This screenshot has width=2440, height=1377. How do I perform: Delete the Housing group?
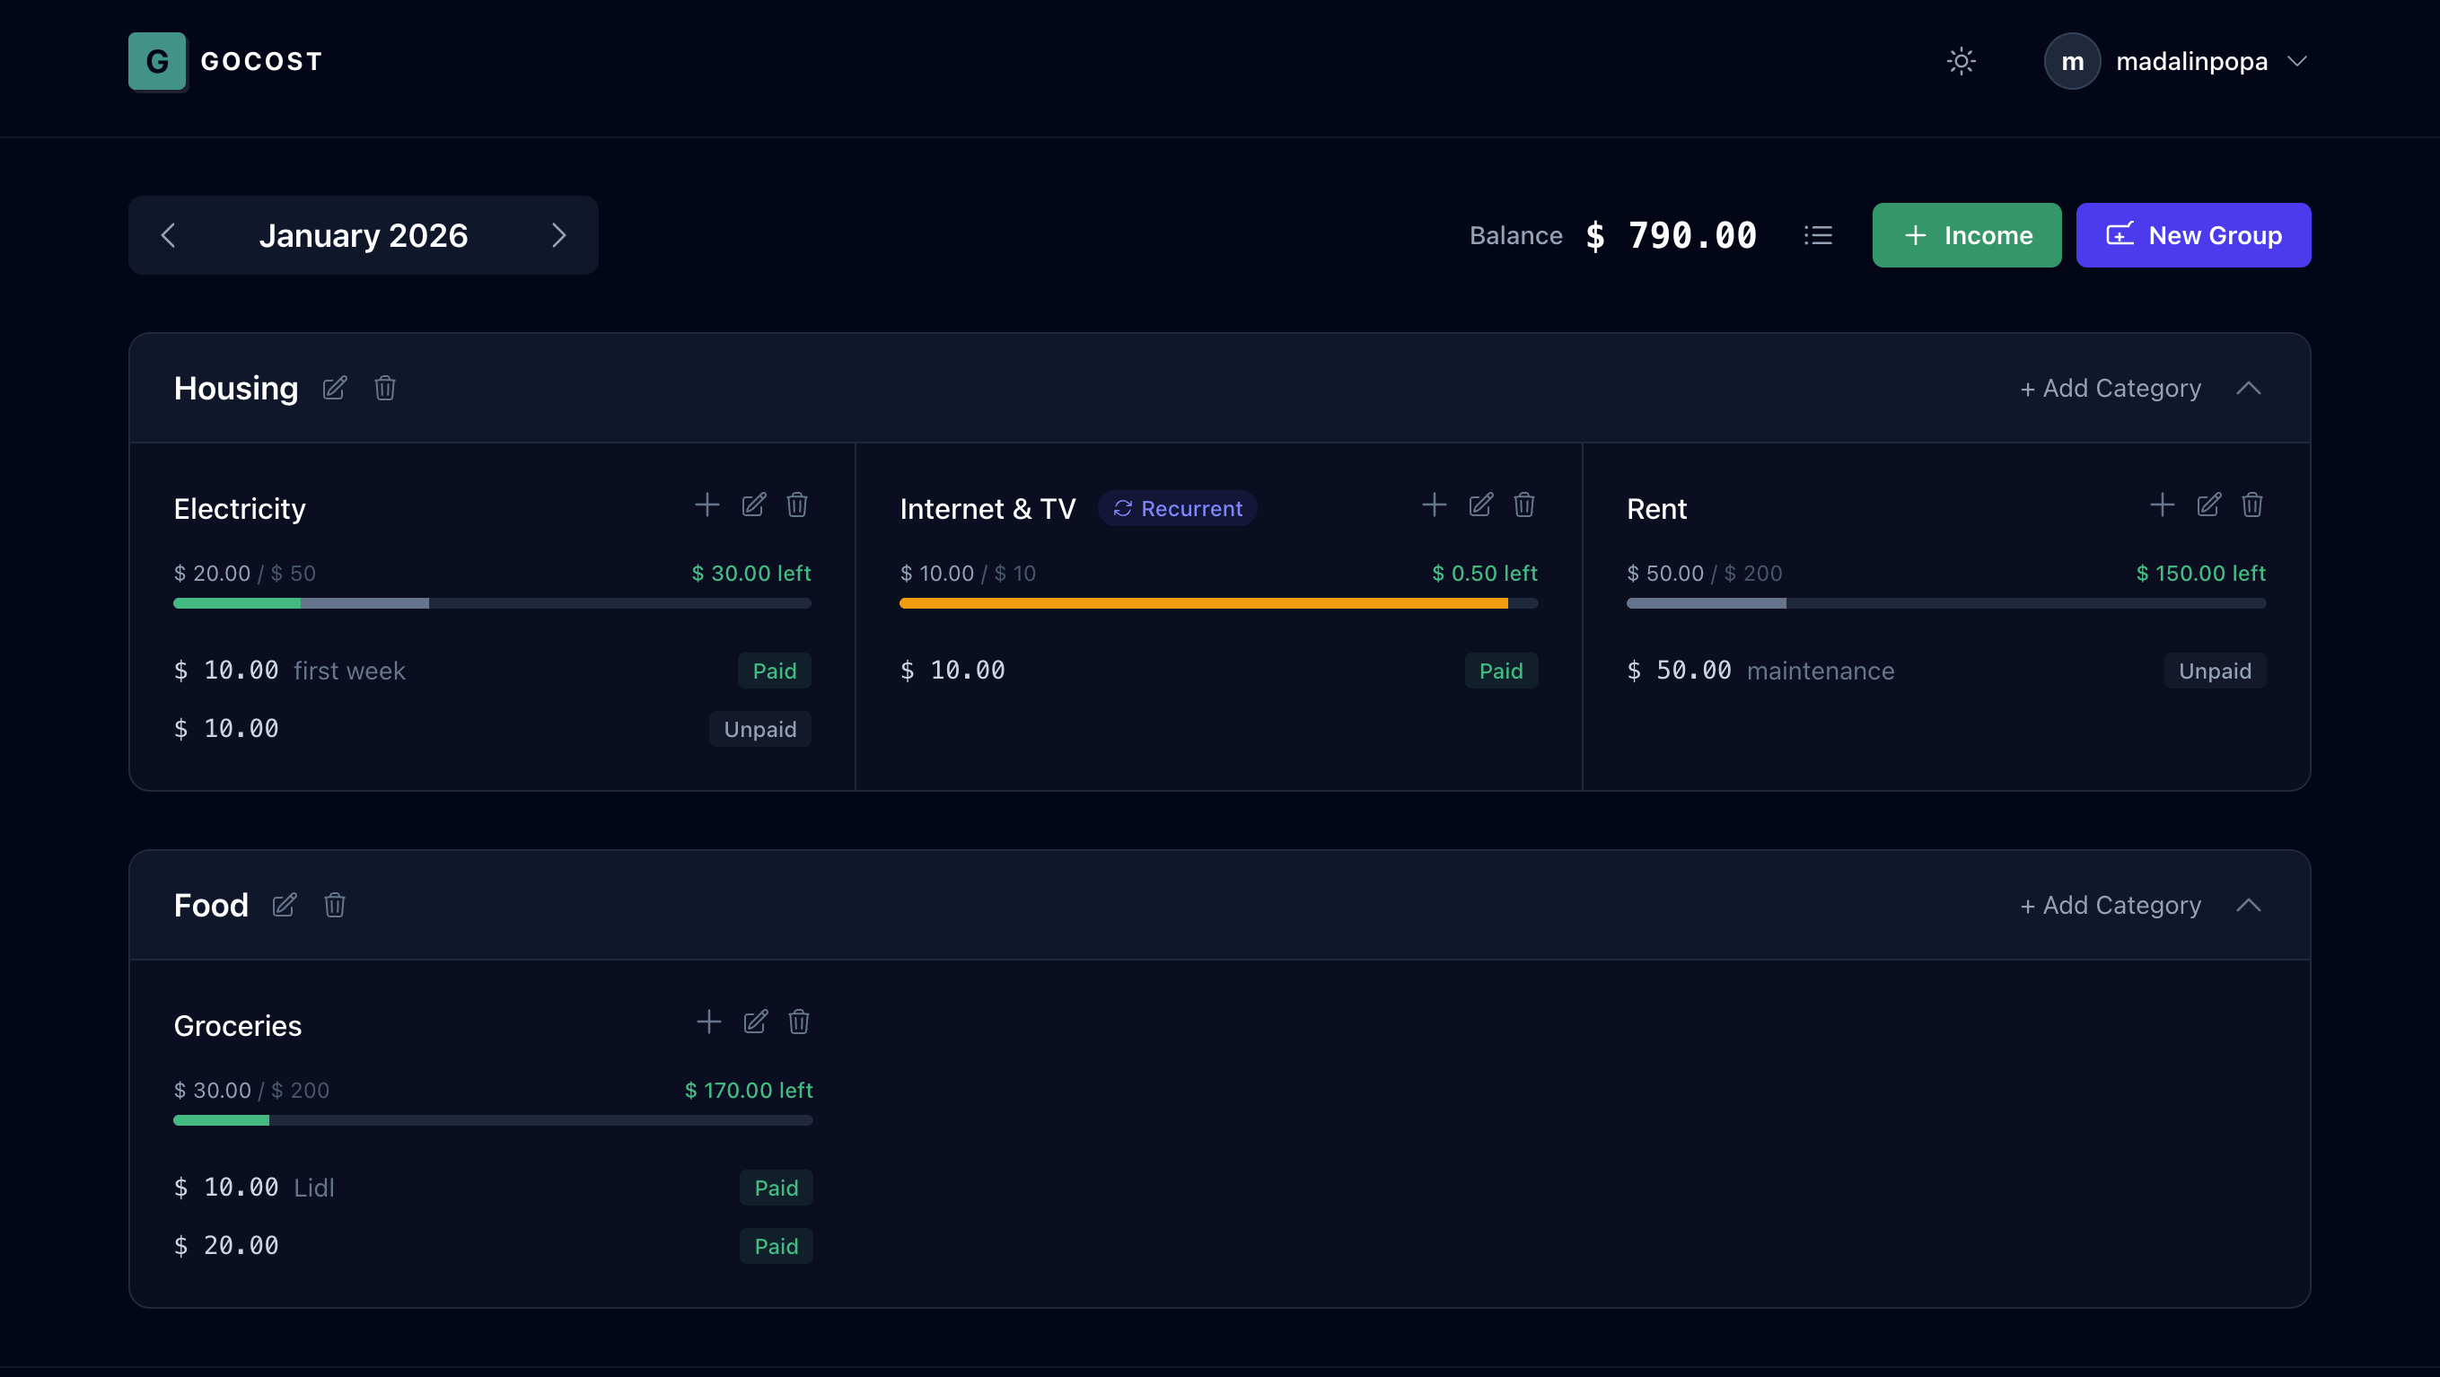click(384, 389)
